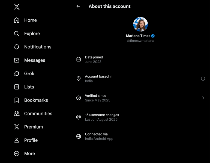Screen dimensions: 210x163
Task: Open the Notifications bell icon
Action: (17, 47)
